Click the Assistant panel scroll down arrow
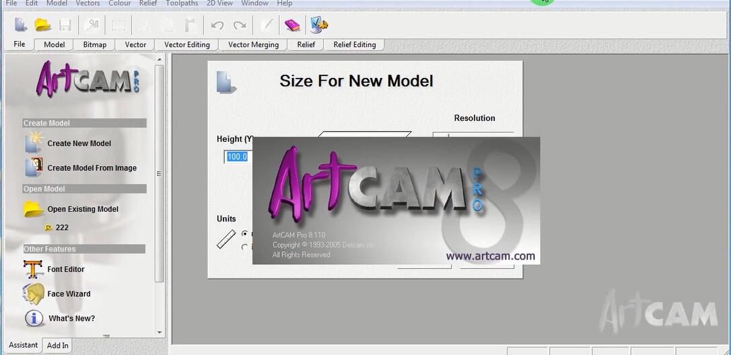The height and width of the screenshot is (355, 731). click(160, 333)
